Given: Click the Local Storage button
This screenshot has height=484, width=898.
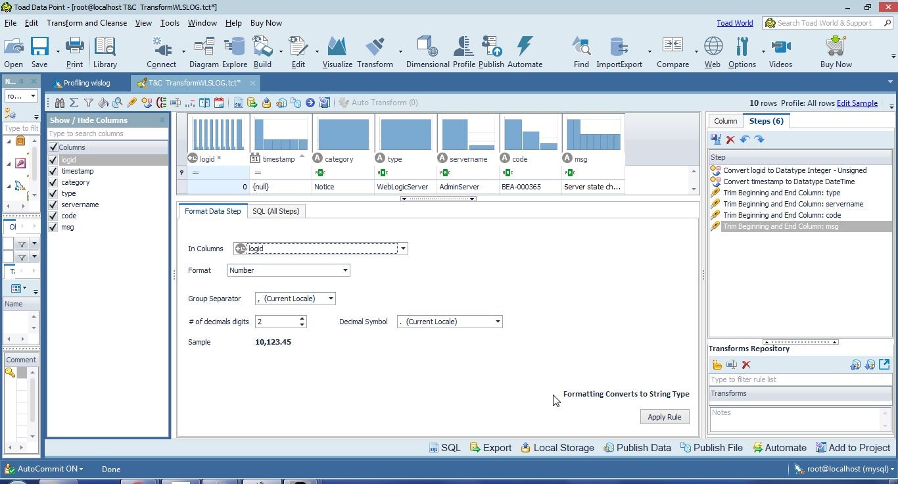Looking at the screenshot, I should pyautogui.click(x=557, y=448).
